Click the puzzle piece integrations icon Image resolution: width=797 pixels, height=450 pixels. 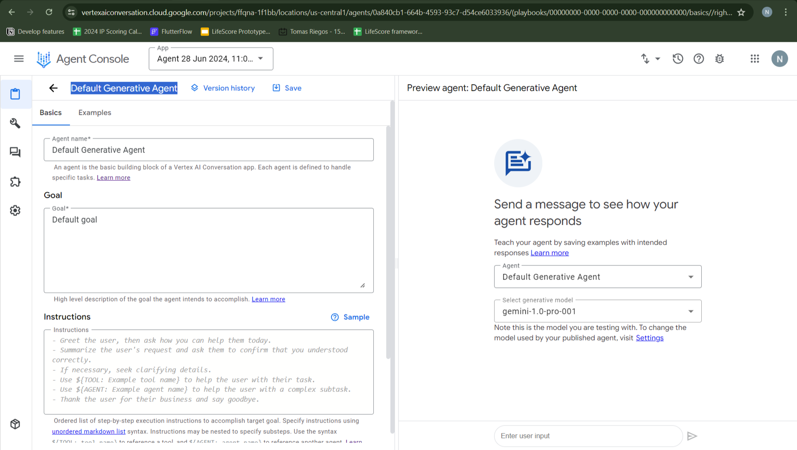coord(15,182)
